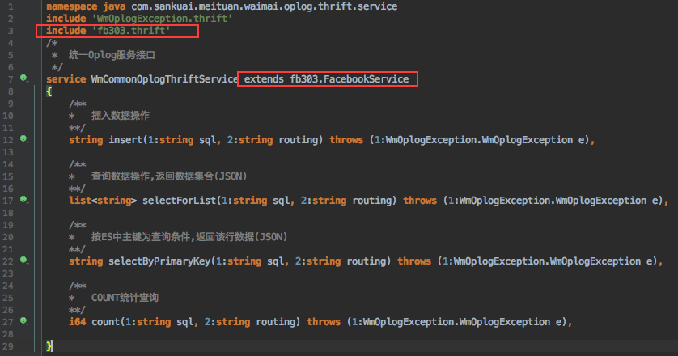
Task: Click the comment opener '/*' on line 4
Action: point(52,43)
